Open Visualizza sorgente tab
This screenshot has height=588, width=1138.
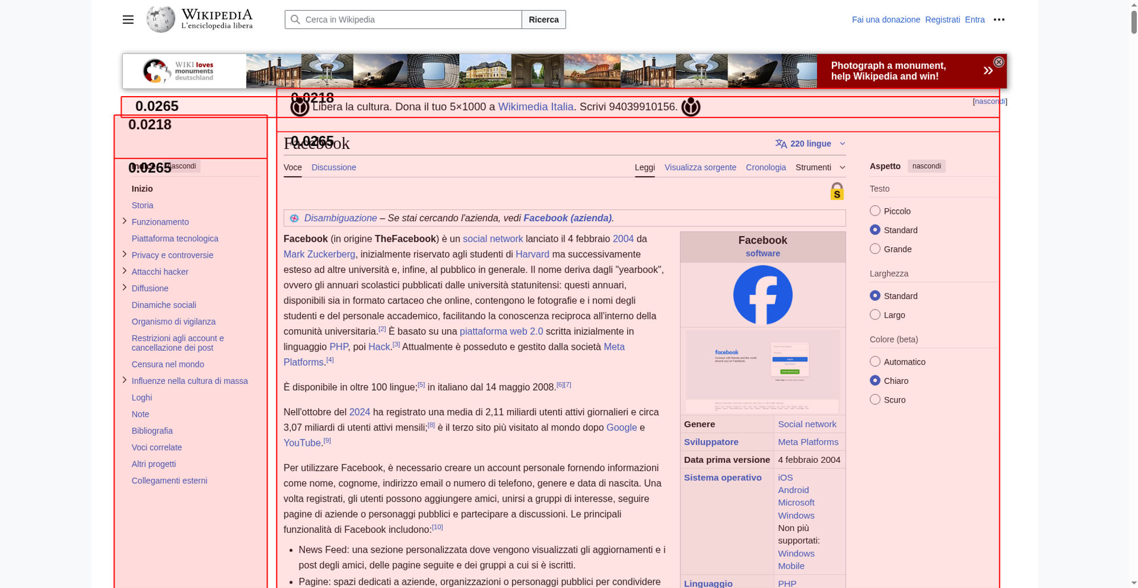(700, 167)
